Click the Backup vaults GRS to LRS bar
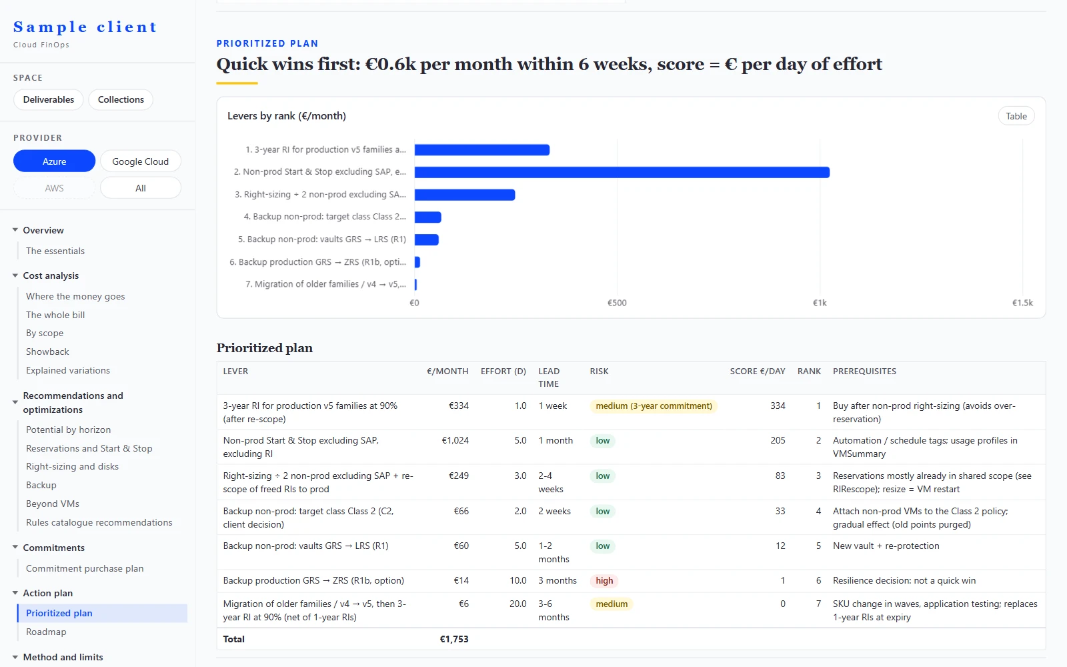The image size is (1067, 667). (x=427, y=239)
